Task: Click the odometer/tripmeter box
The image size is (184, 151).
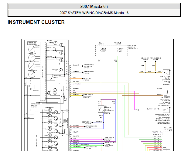Action: click(x=32, y=43)
